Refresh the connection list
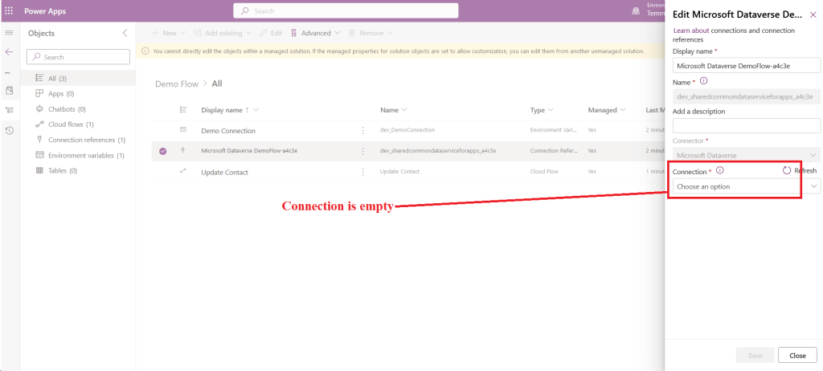The image size is (823, 371). coord(800,170)
